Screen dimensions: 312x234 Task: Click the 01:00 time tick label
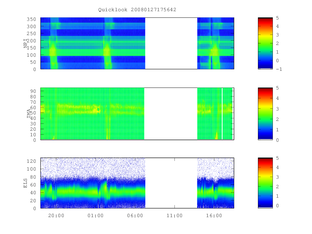coord(95,216)
